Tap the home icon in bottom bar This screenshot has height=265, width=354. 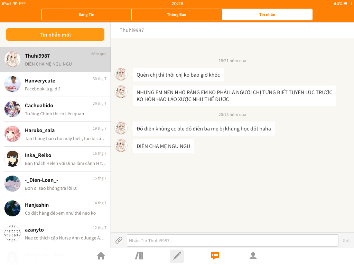coord(101,256)
